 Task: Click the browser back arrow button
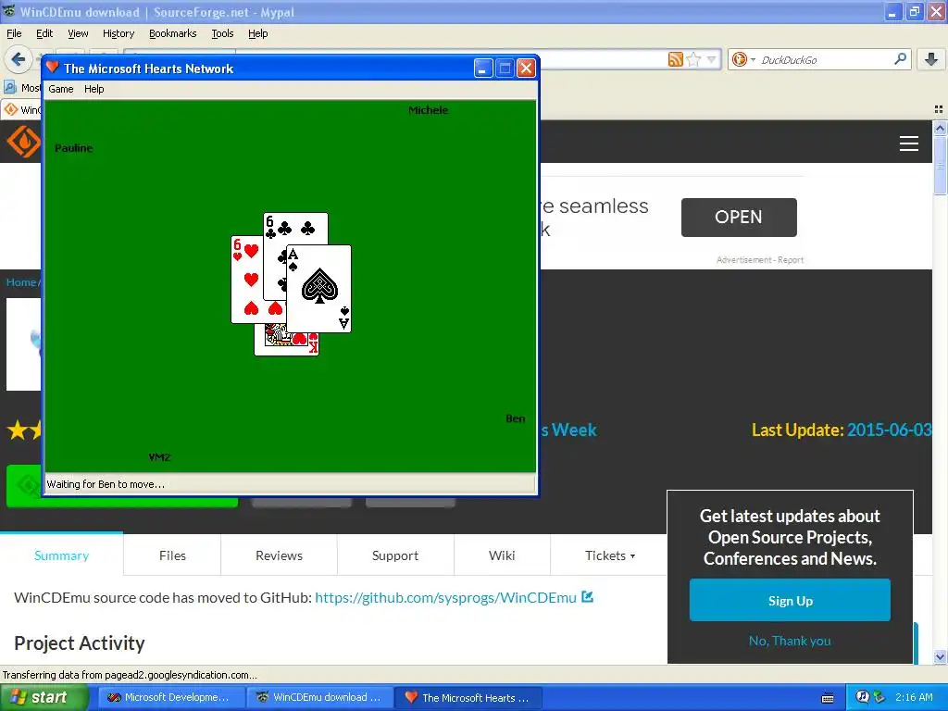pos(19,59)
